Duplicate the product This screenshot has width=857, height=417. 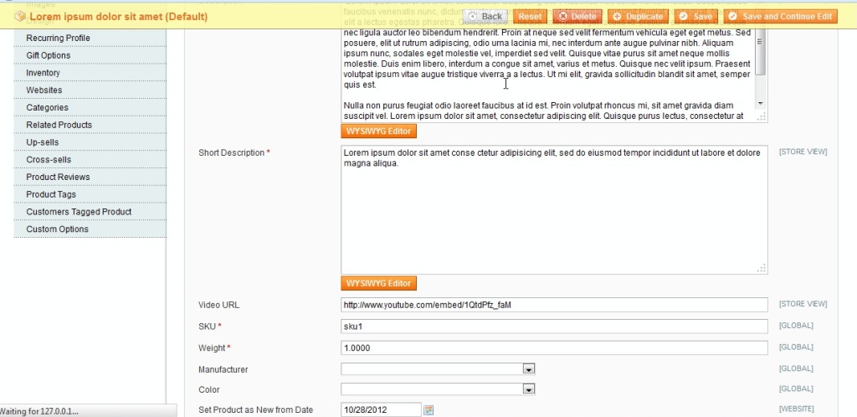tap(638, 17)
